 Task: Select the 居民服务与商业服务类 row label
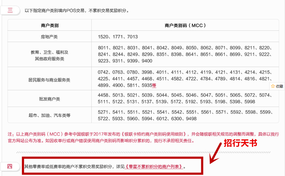tap(49, 80)
